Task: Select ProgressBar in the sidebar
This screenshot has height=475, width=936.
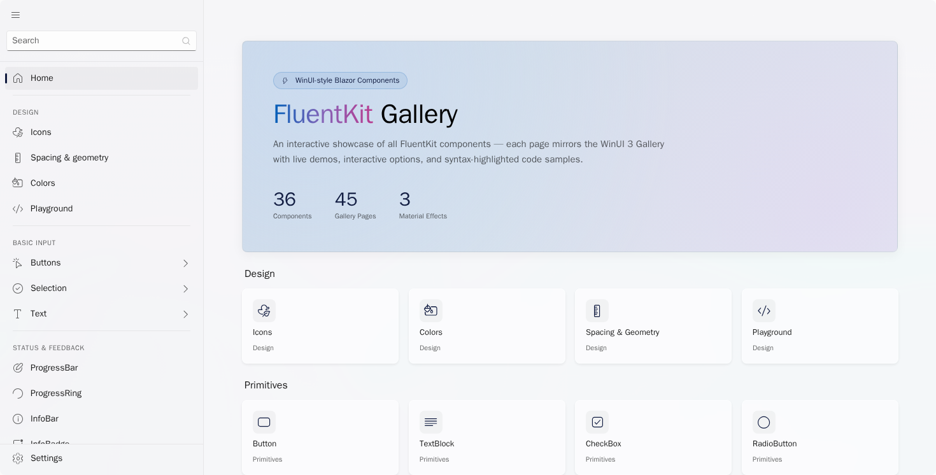Action: tap(101, 368)
